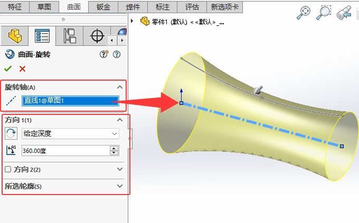This screenshot has height=223, width=359.
Task: Click the right axis endpoint handle
Action: (342, 146)
